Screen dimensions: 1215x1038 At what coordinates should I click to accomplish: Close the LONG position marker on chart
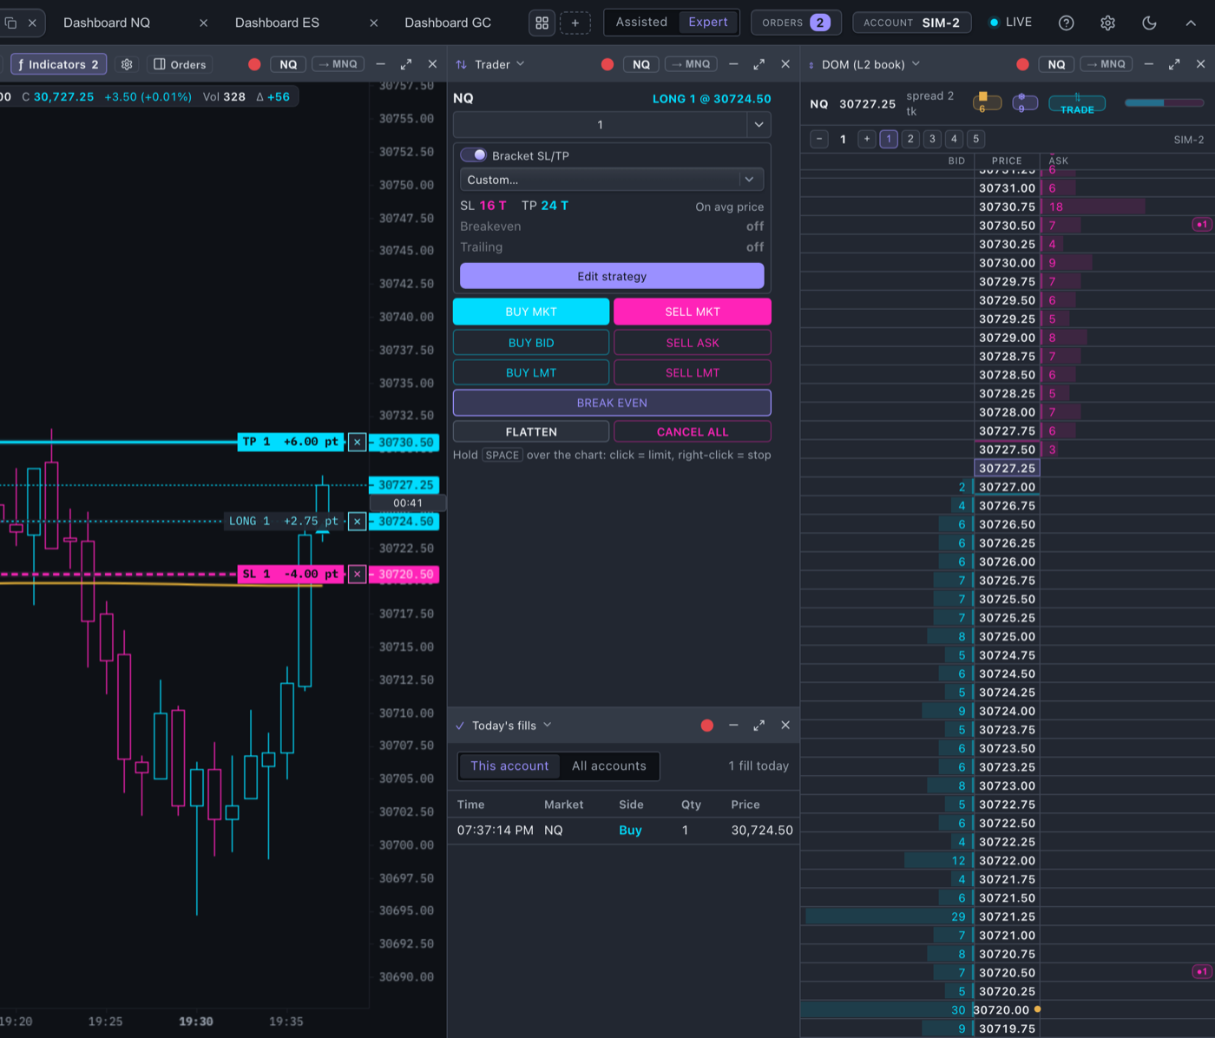[357, 522]
